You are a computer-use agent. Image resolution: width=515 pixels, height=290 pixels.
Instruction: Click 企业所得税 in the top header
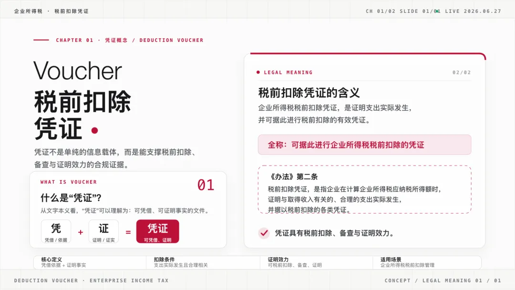click(28, 11)
